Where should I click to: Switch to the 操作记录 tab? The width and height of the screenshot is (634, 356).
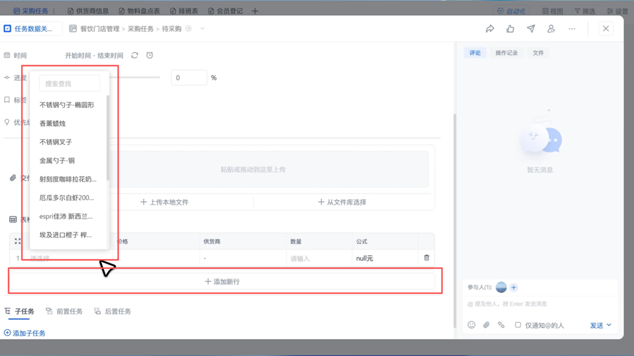click(506, 53)
